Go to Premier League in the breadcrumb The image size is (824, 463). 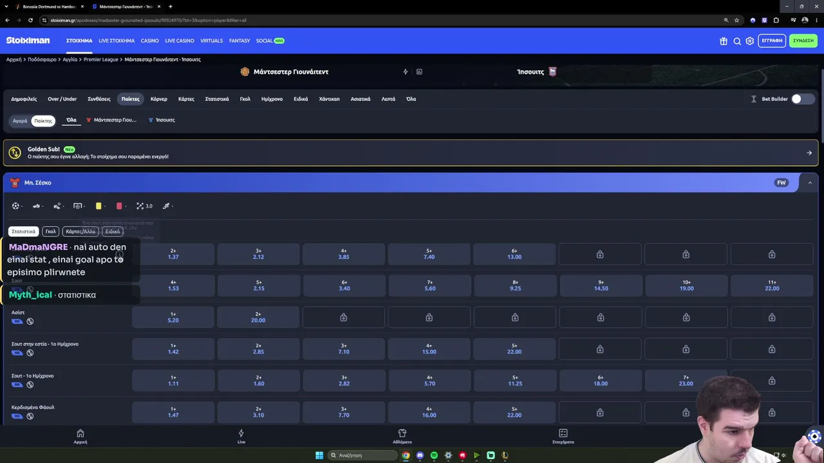click(101, 60)
